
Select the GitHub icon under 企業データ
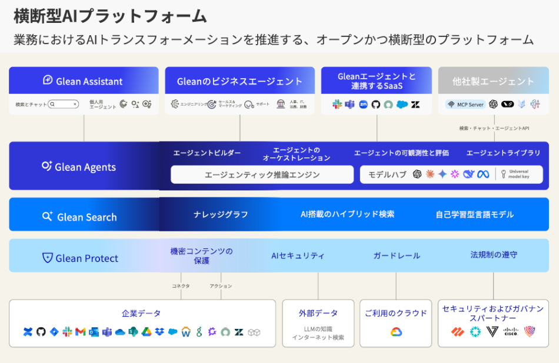(x=42, y=332)
